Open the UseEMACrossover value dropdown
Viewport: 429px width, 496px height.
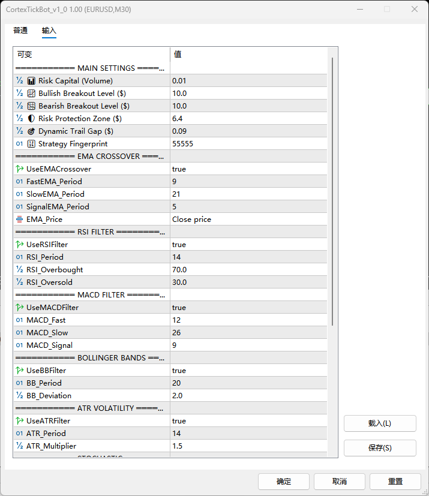point(248,169)
